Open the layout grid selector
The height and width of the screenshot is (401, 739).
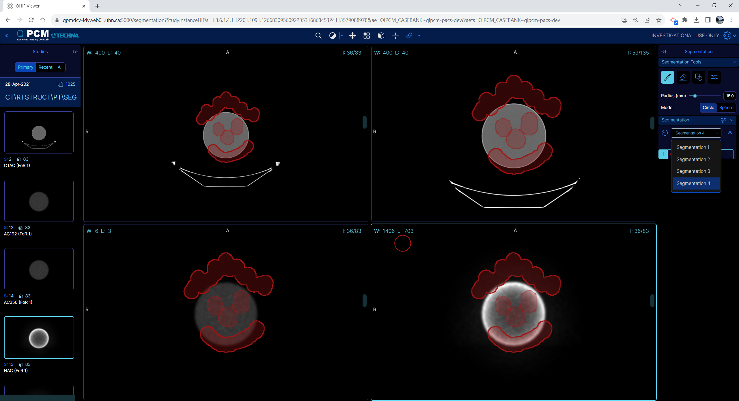[366, 35]
